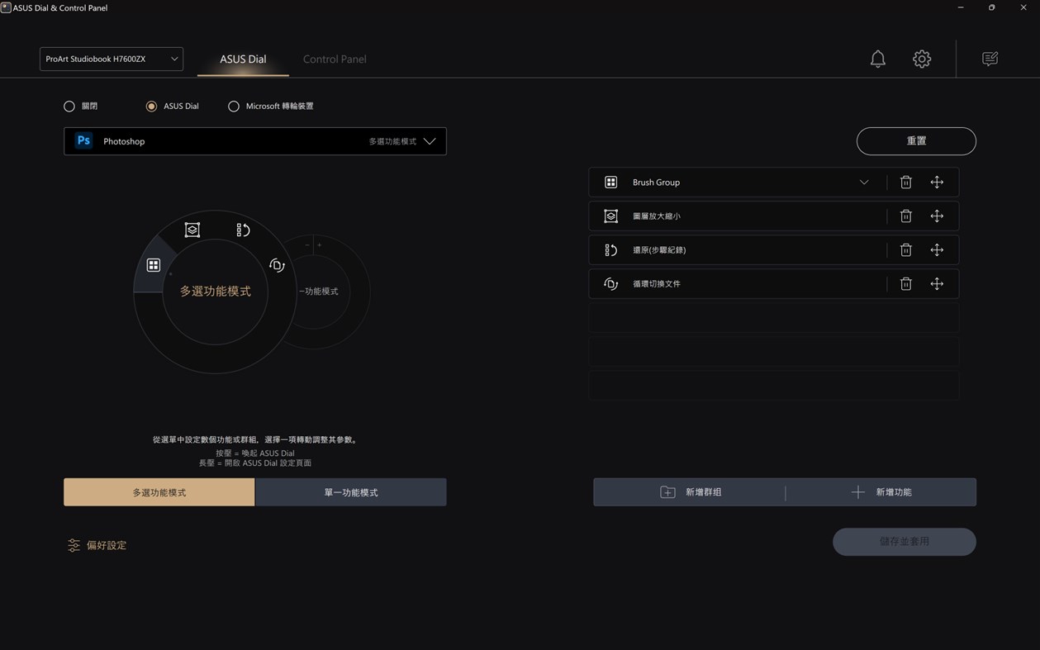The width and height of the screenshot is (1040, 650).
Task: Open notifications via the bell icon
Action: click(x=877, y=59)
